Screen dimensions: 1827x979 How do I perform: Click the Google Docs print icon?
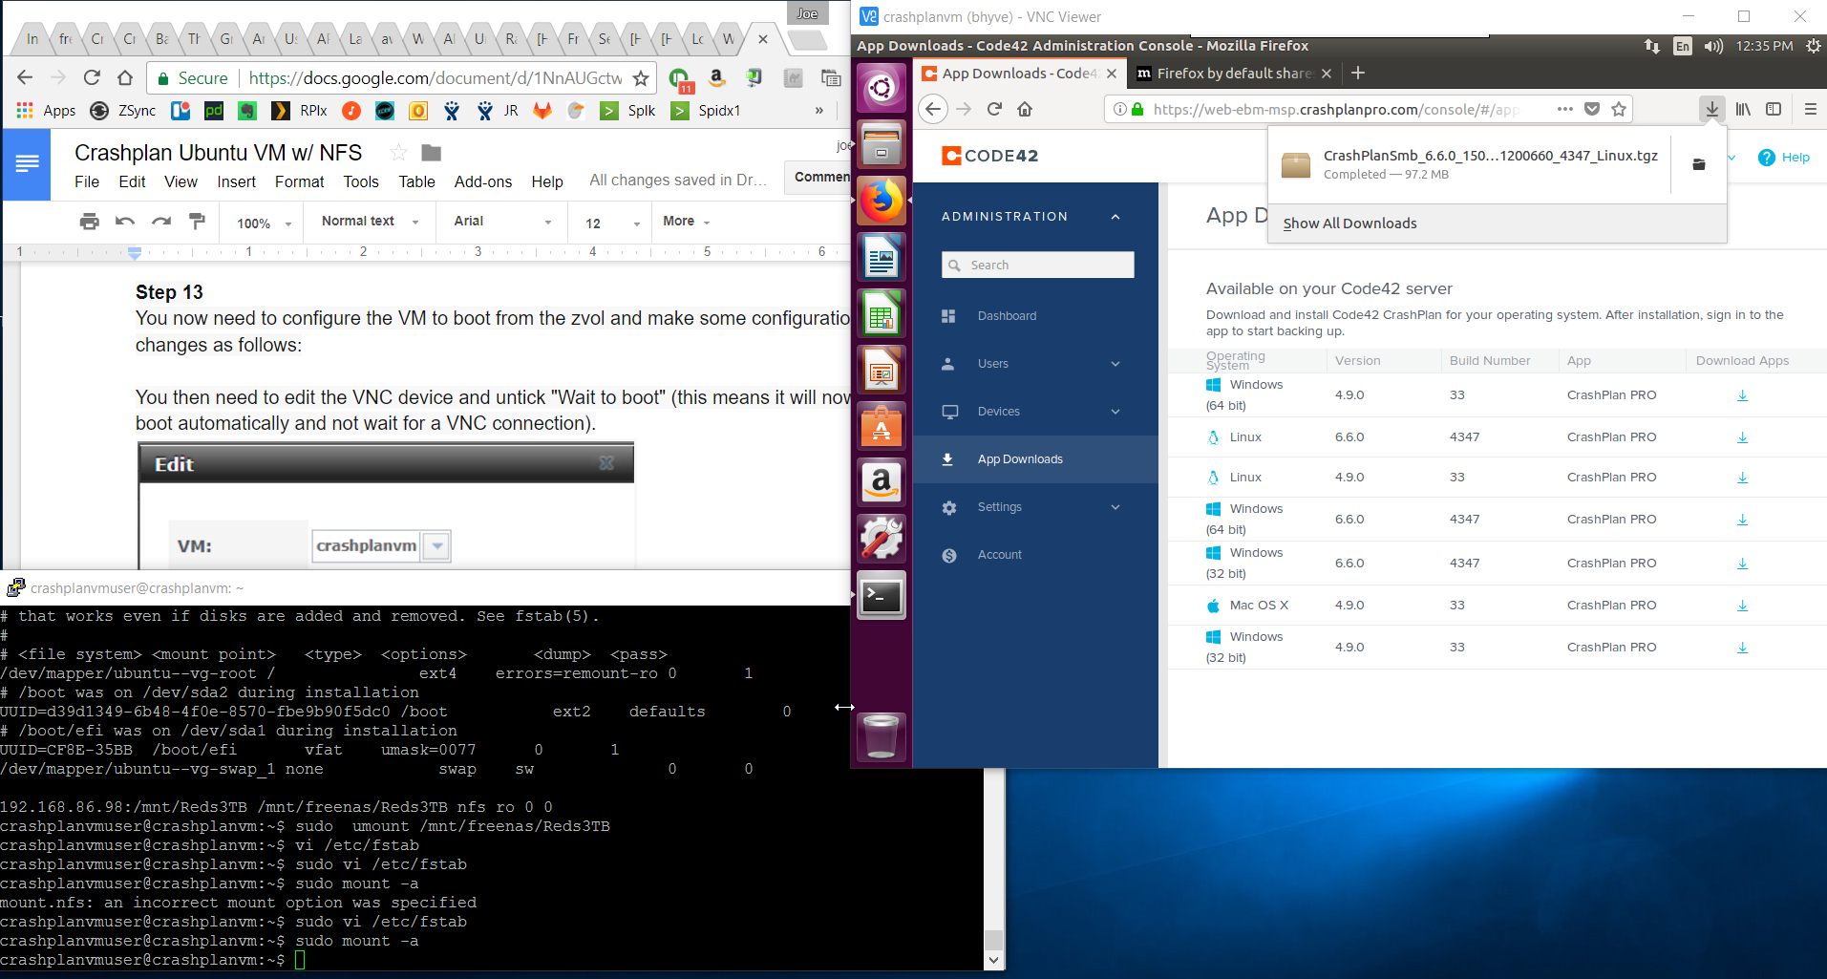pyautogui.click(x=90, y=222)
